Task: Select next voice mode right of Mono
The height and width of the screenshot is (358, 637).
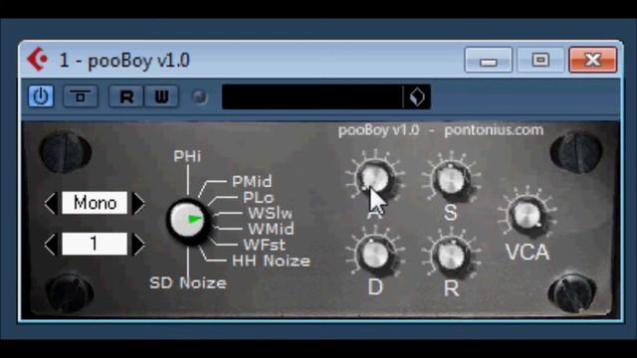Action: click(138, 203)
